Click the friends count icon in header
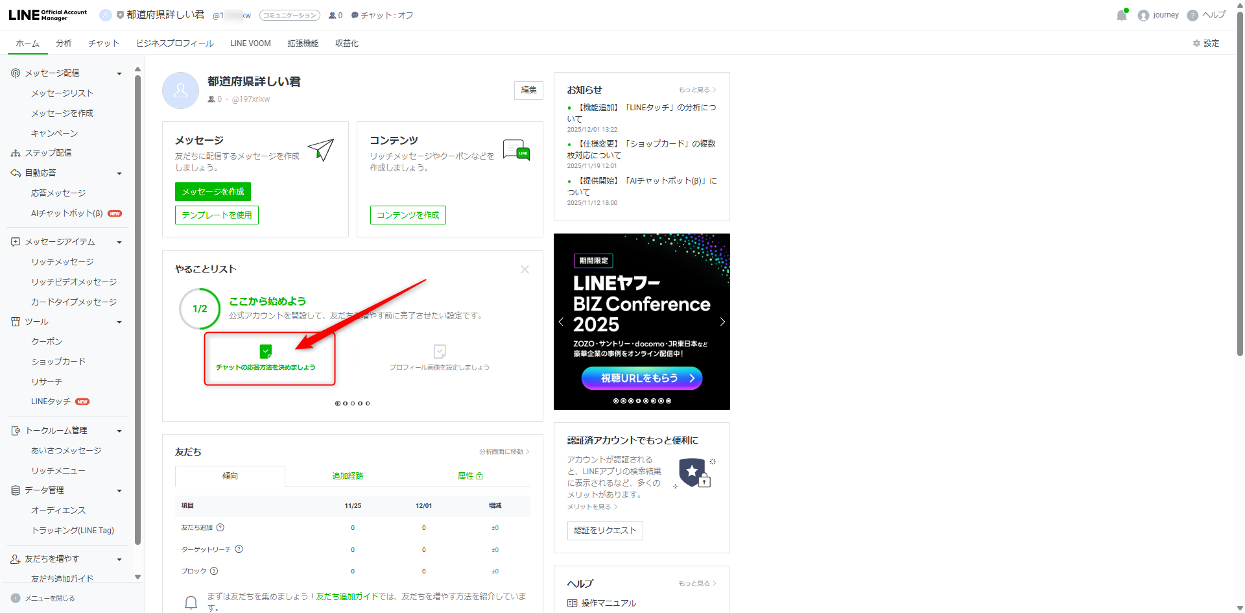This screenshot has width=1245, height=613. pos(332,16)
